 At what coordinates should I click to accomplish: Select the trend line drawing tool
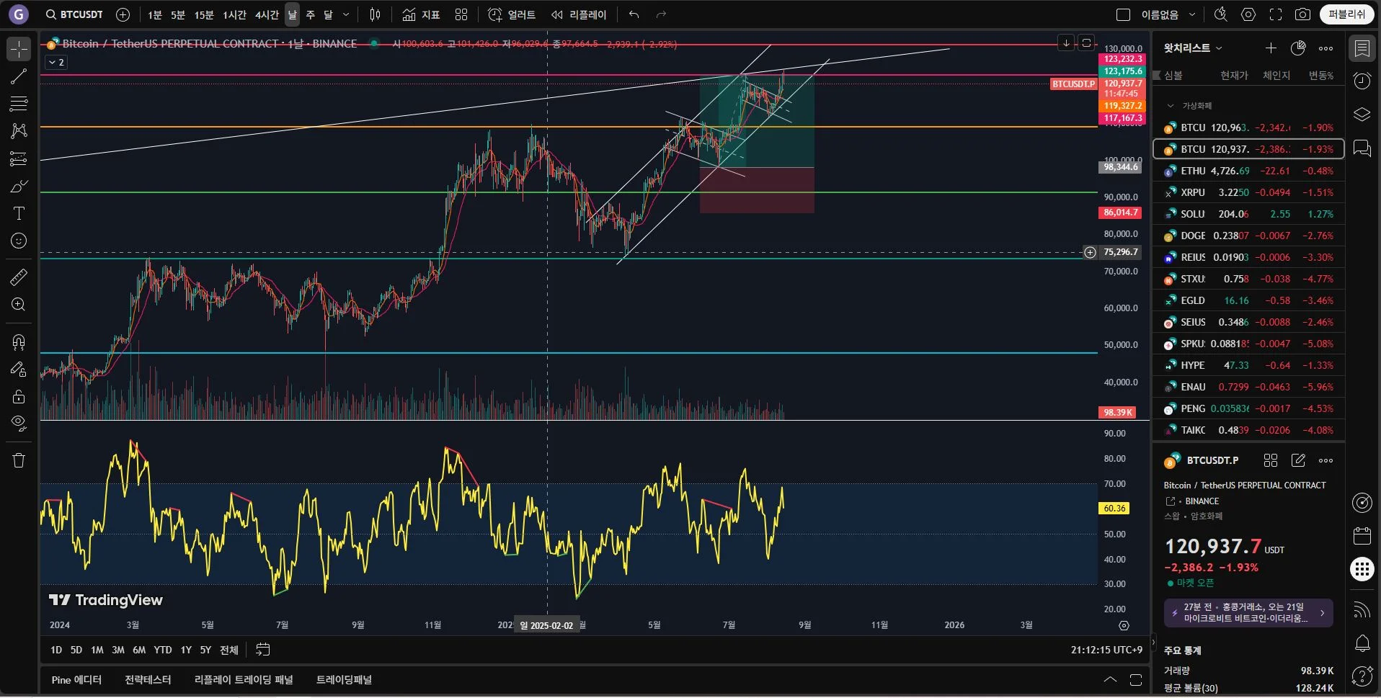coord(19,76)
